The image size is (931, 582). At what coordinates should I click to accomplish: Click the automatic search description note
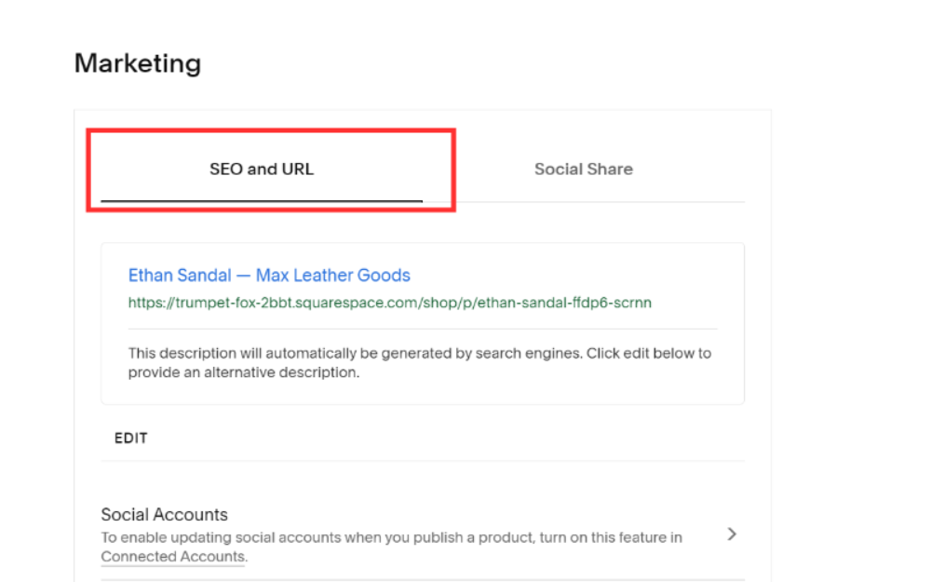[419, 354]
